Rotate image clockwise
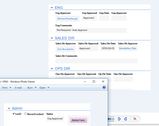Image resolution: width=159 pixels, height=126 pixels. pyautogui.click(x=126, y=119)
